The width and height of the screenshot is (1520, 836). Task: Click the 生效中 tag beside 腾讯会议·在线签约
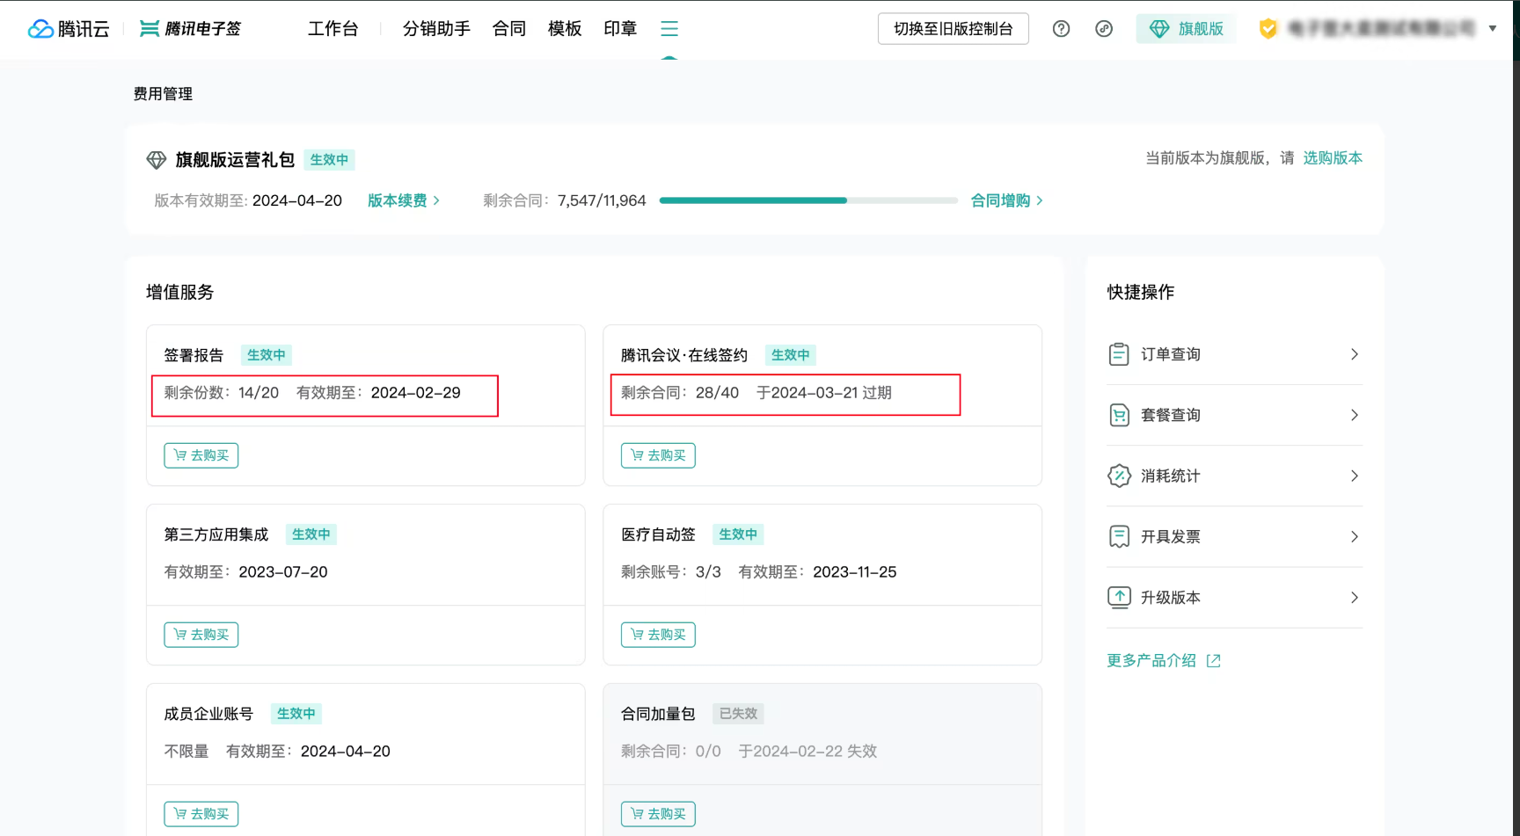click(791, 355)
